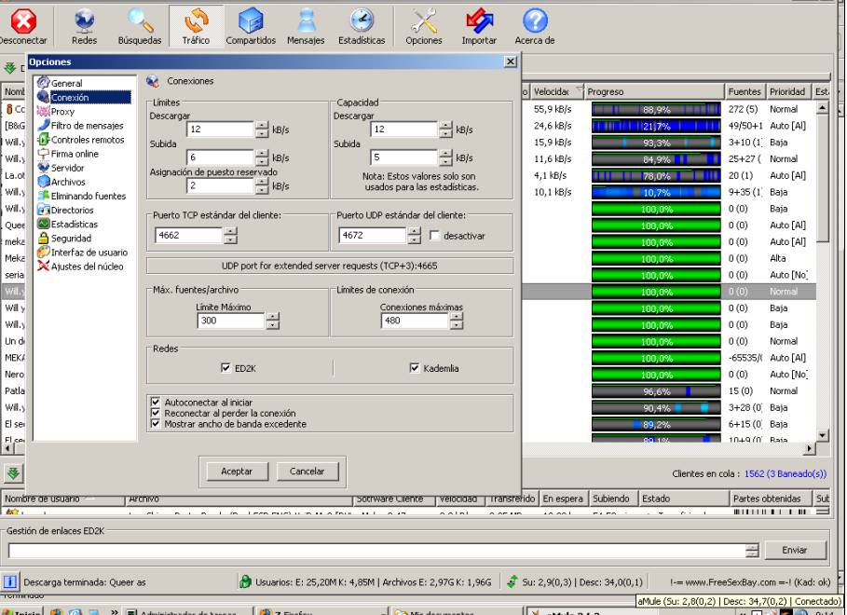Disable the ED2K network checkbox
Viewport: 847px width, 615px height.
pyautogui.click(x=226, y=369)
